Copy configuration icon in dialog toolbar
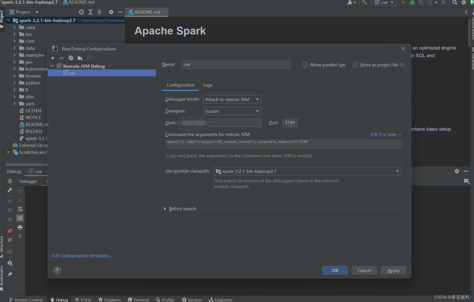This screenshot has height=302, width=474. tap(71, 58)
